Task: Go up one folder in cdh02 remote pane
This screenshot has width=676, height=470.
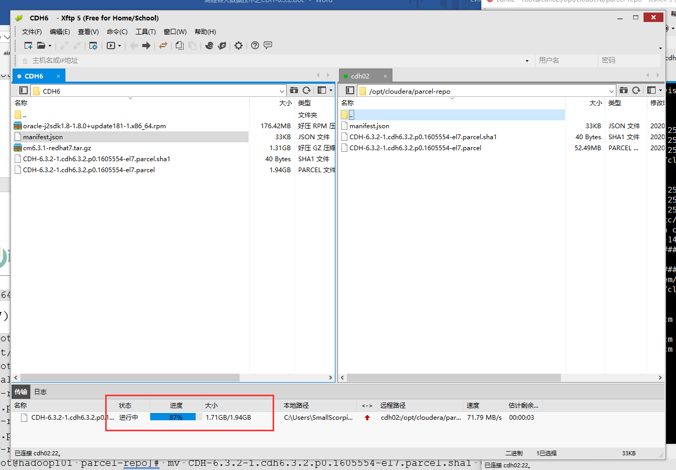Action: tap(624, 91)
